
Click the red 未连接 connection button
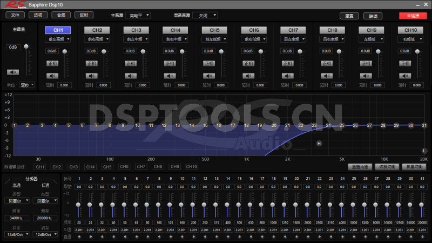point(413,16)
